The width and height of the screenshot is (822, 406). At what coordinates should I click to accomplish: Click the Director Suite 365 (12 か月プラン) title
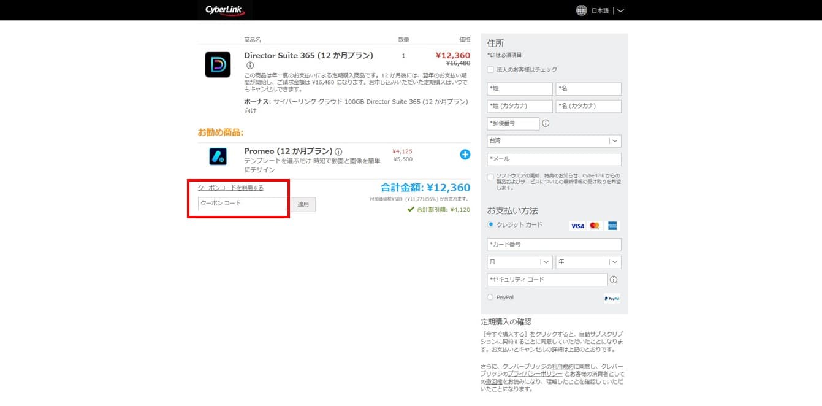point(308,56)
